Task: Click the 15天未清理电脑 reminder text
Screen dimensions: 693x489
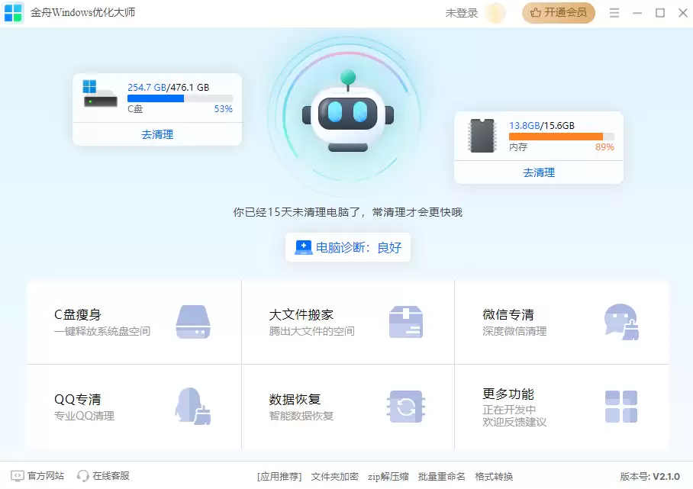Action: point(347,212)
